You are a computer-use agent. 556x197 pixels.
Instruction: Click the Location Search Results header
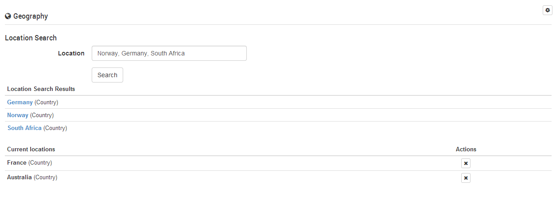point(41,89)
